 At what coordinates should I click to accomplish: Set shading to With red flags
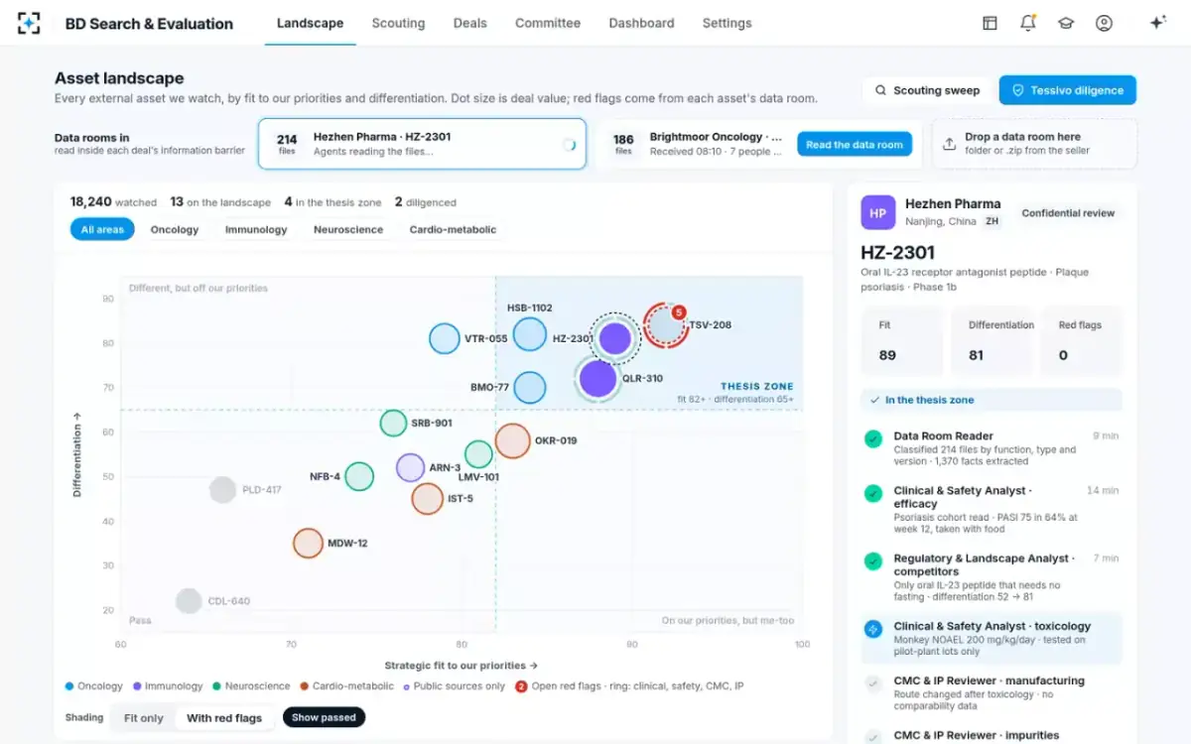click(x=224, y=717)
